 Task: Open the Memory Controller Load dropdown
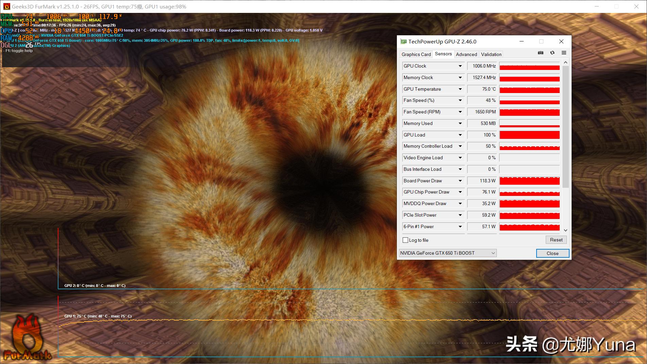[460, 146]
